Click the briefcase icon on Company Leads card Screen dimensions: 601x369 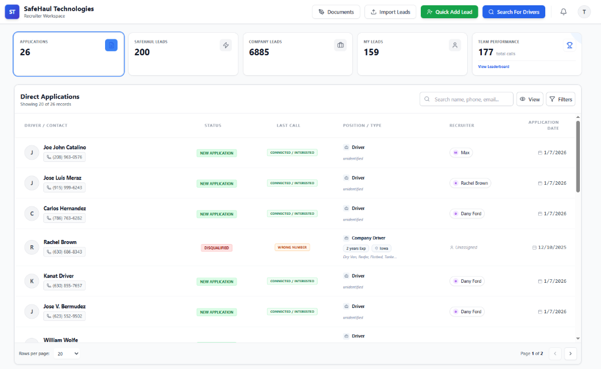[340, 45]
